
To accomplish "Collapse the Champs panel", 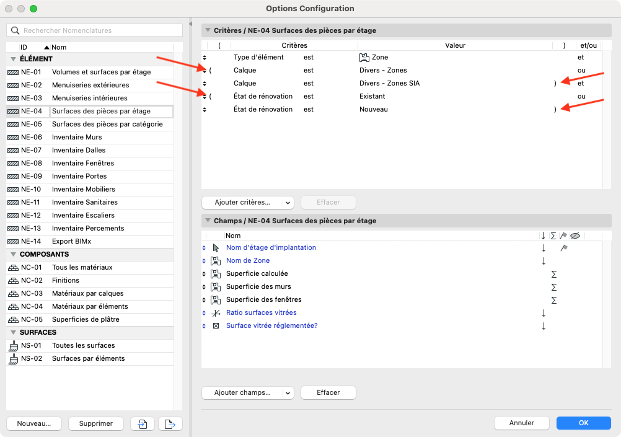I will pos(208,221).
